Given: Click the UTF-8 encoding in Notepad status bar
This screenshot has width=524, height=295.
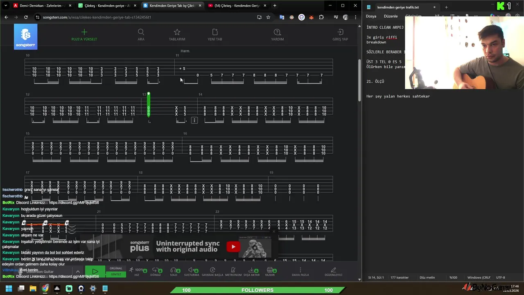Looking at the screenshot, I should click(x=500, y=277).
